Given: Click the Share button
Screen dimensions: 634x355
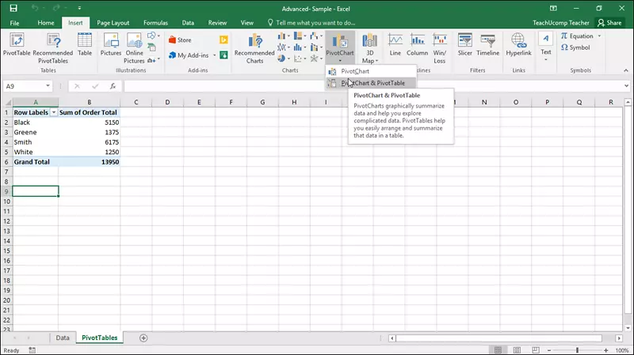Looking at the screenshot, I should (x=609, y=23).
